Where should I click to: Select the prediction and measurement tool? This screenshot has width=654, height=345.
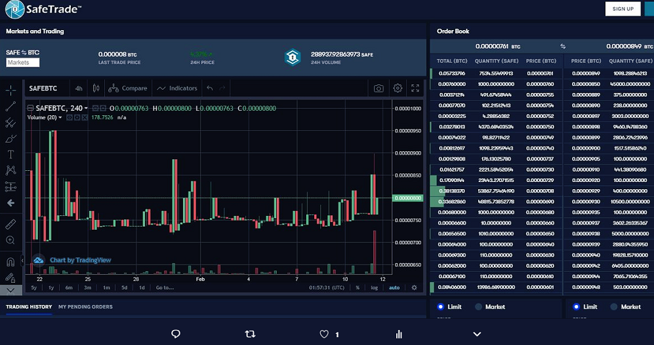pos(10,187)
